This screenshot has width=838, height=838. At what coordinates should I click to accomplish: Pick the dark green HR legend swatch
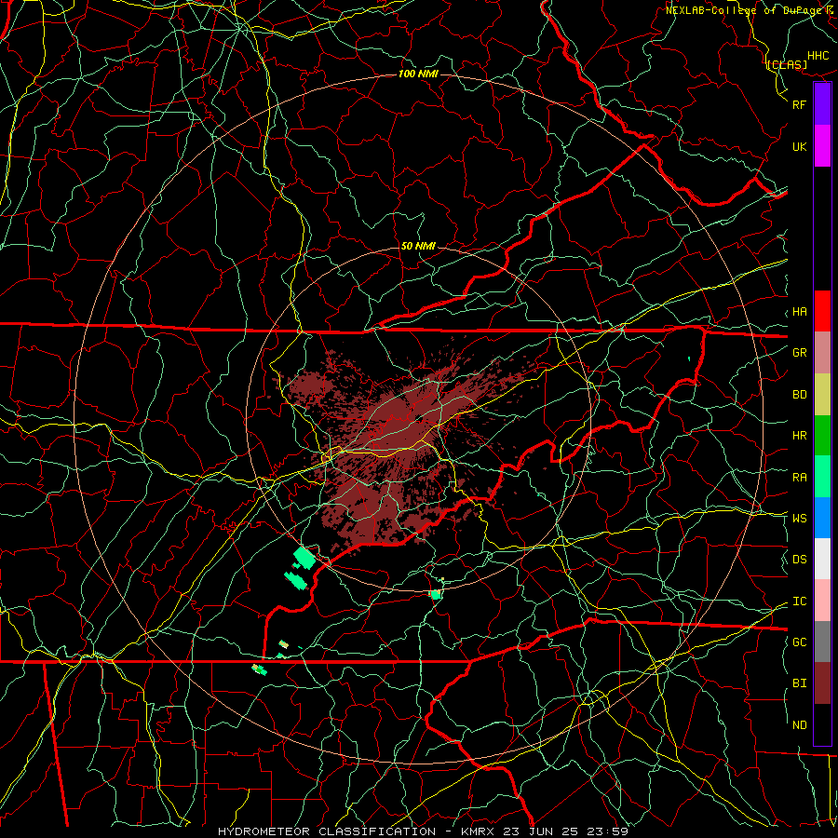click(822, 435)
